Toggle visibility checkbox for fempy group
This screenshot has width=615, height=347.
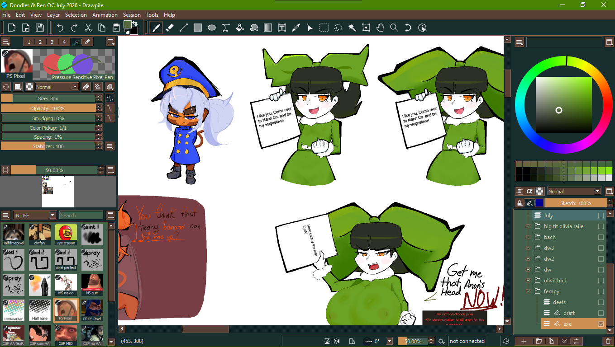tap(601, 291)
